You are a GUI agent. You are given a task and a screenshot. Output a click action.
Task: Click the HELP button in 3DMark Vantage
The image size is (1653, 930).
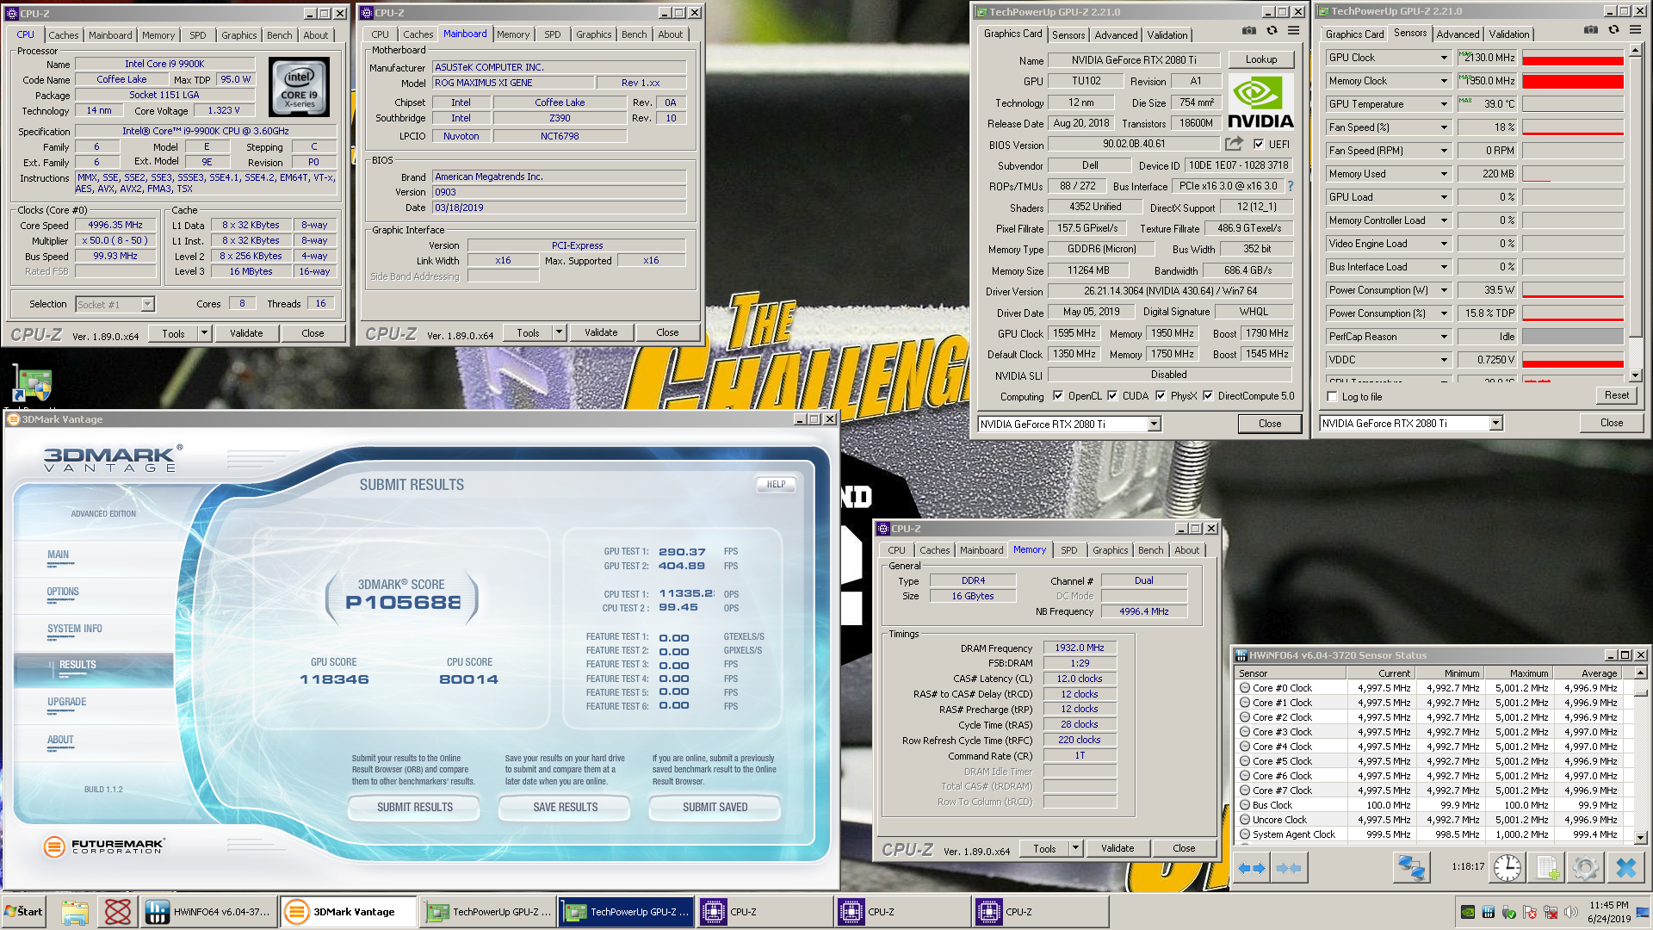776,484
